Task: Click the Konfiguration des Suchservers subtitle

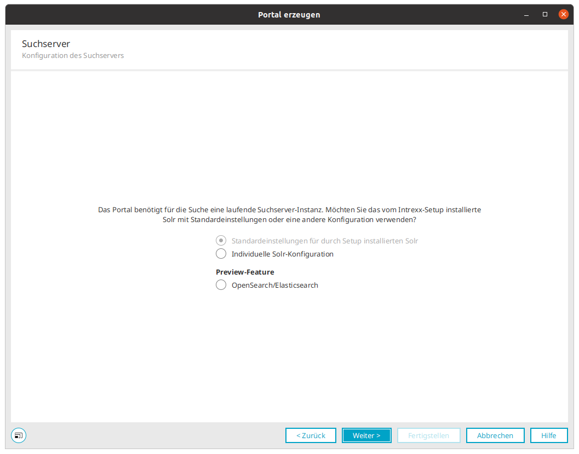Action: coord(73,55)
